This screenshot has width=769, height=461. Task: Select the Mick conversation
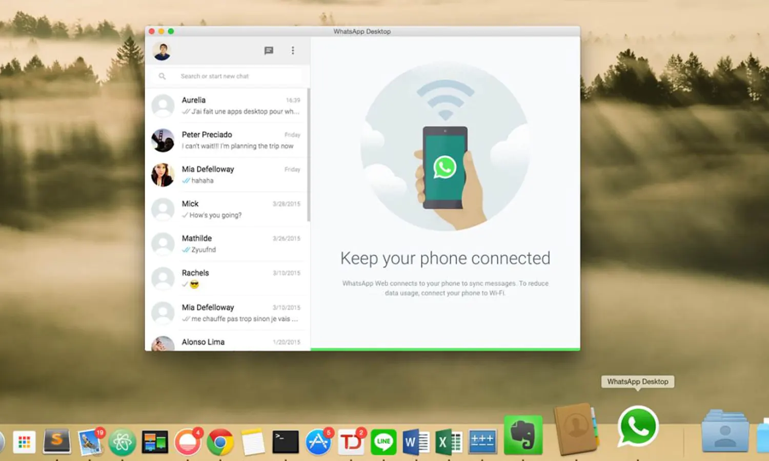point(228,209)
